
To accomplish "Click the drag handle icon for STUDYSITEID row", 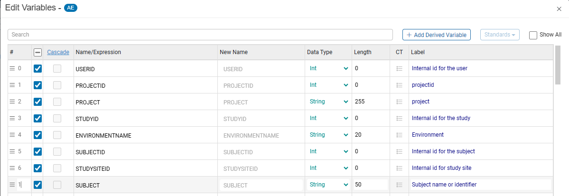I will (12, 168).
